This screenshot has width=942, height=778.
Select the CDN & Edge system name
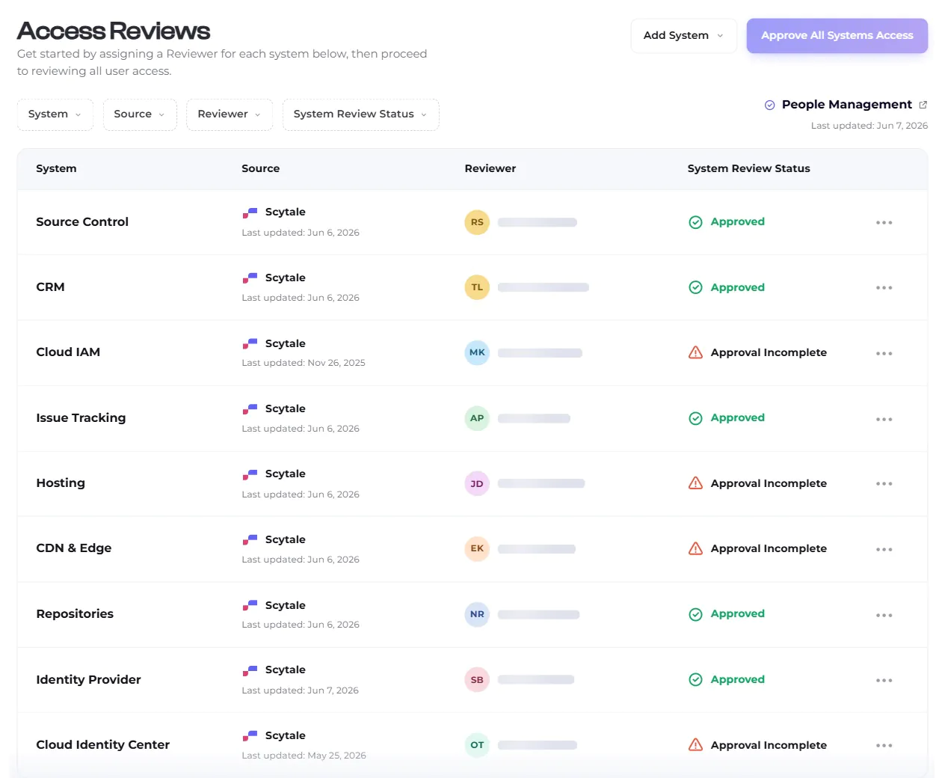(74, 548)
